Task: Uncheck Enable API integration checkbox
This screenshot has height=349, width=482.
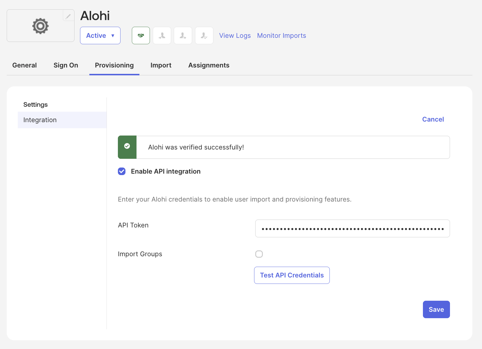Action: 122,171
